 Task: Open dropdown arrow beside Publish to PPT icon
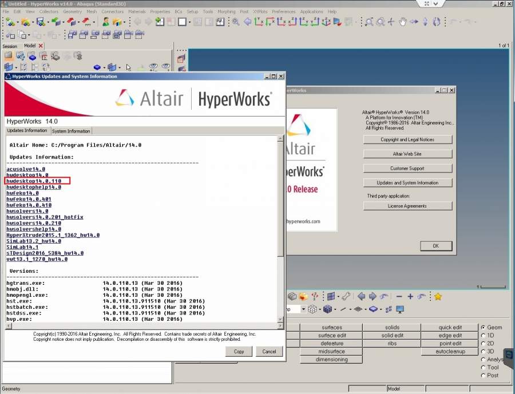click(94, 22)
